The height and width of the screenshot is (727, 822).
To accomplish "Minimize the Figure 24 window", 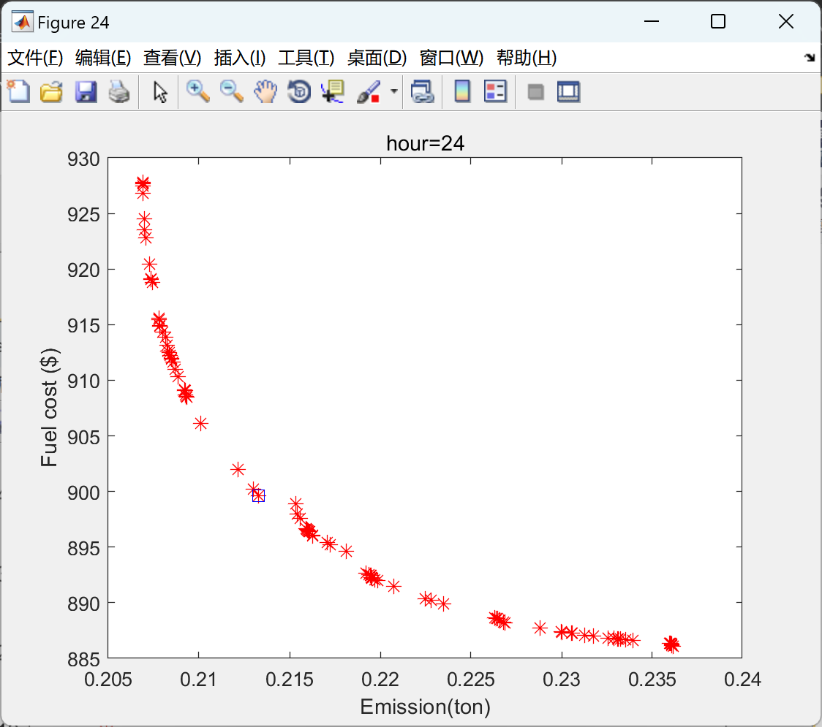I will click(x=652, y=21).
